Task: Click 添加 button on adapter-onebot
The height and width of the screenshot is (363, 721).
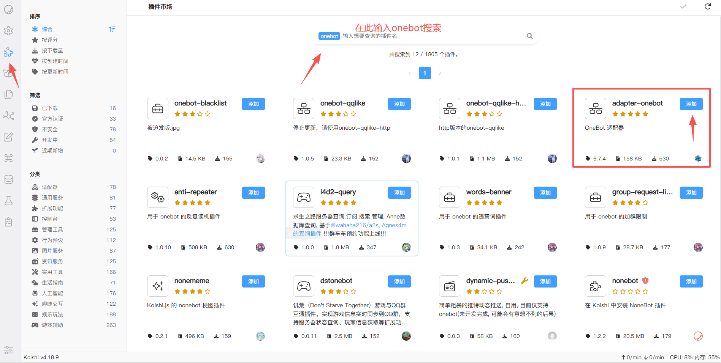Action: 691,104
